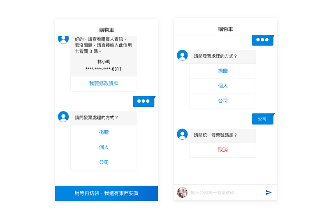Click the buyer name 林小明
Viewport: 329px width, 219px height.
(x=104, y=62)
